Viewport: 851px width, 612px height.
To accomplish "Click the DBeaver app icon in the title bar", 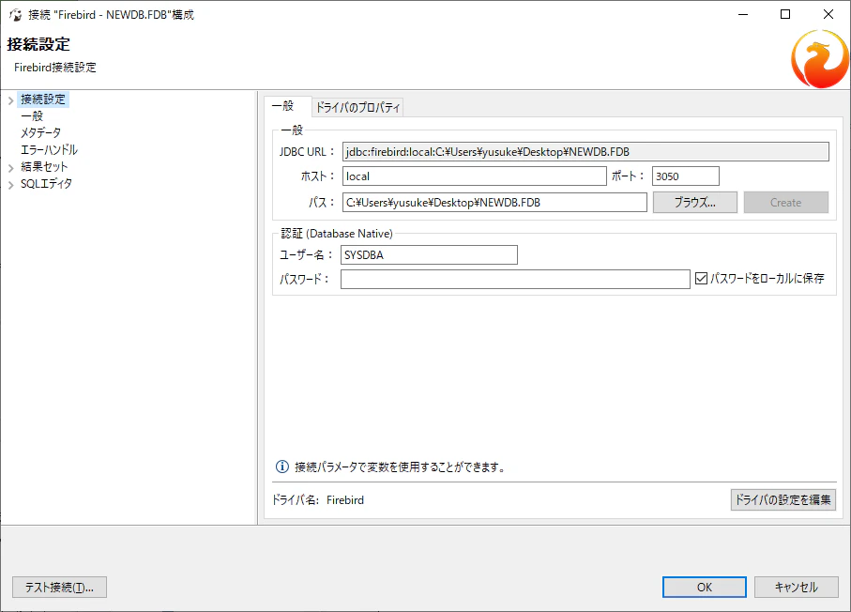I will (x=16, y=15).
